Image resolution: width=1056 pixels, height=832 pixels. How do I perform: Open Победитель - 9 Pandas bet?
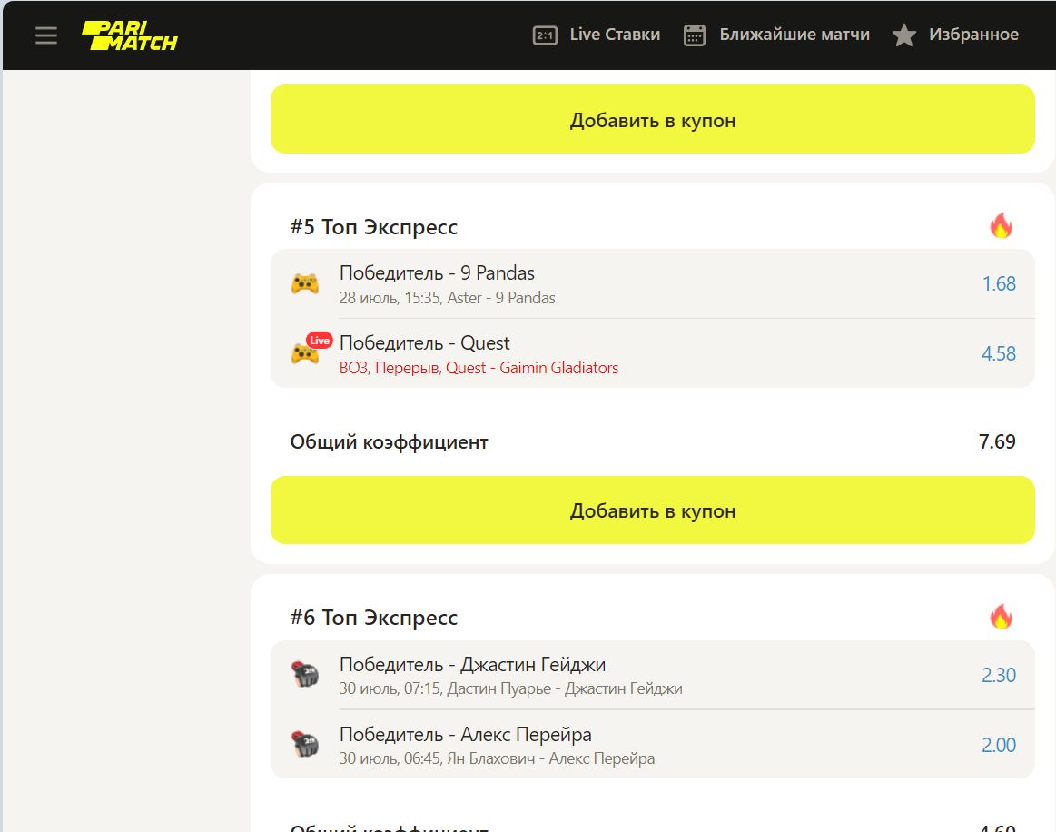click(x=437, y=272)
